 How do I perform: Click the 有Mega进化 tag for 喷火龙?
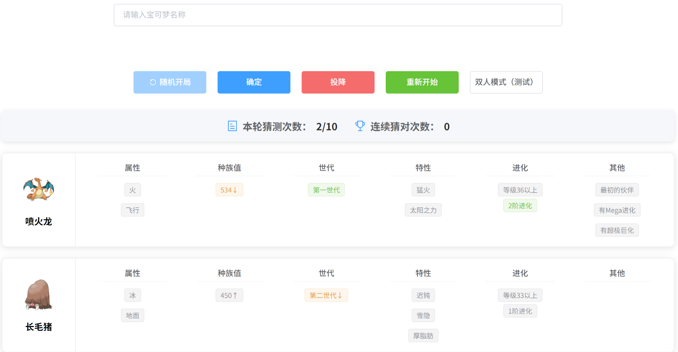point(617,210)
